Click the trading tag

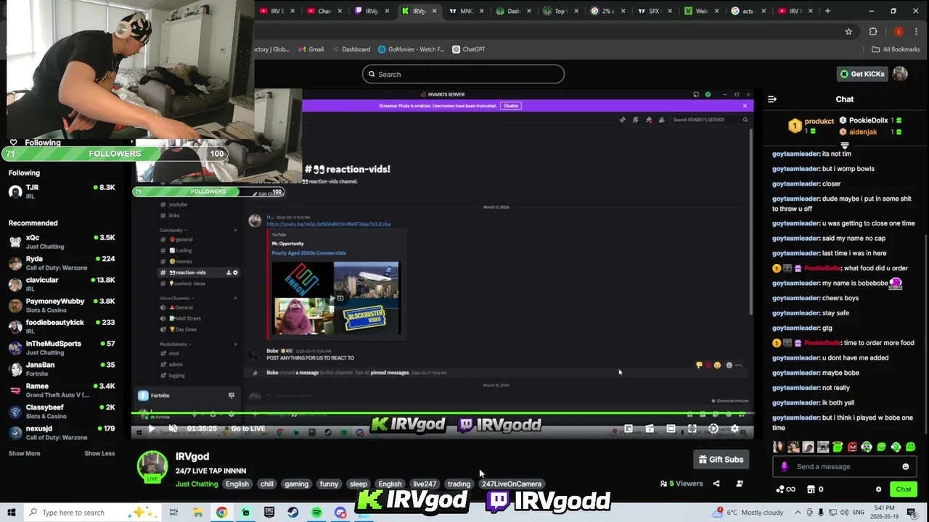(x=459, y=484)
